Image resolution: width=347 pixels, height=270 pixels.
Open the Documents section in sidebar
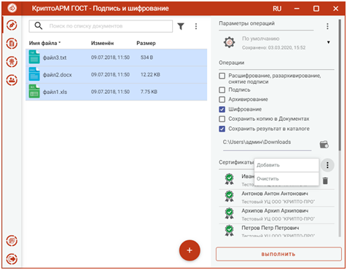tap(12, 44)
